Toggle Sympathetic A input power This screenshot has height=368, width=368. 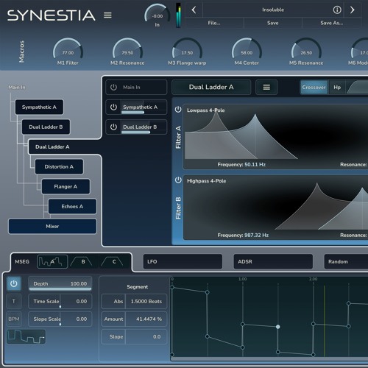(x=113, y=107)
